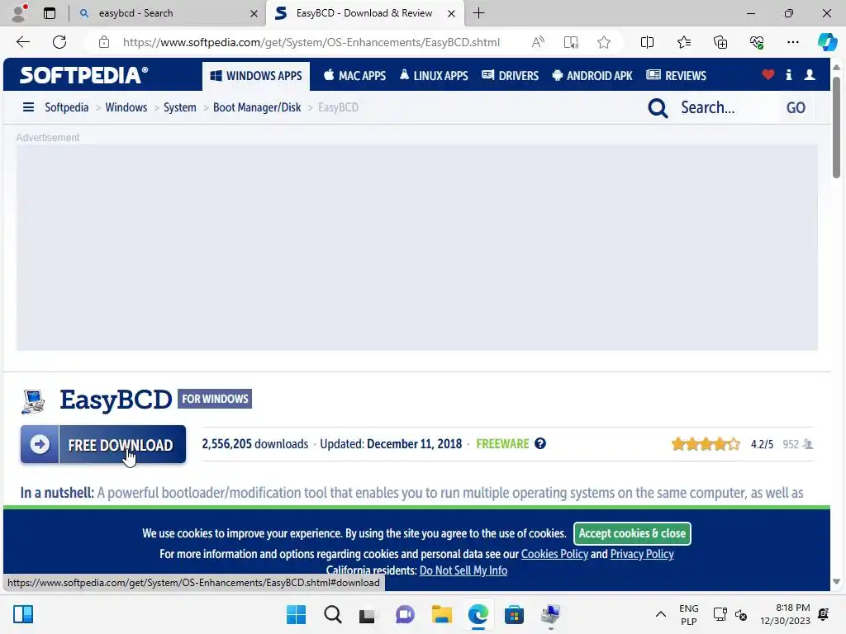Click the magnifier search icon on Softpedia
This screenshot has width=846, height=634.
click(x=658, y=108)
